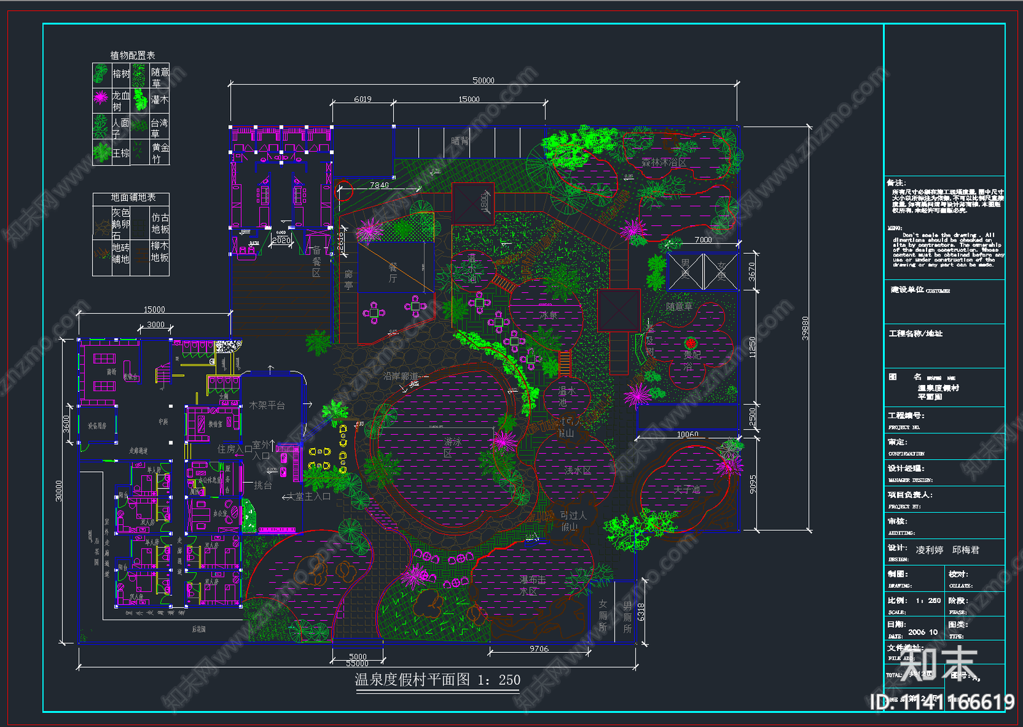Viewport: 1023px width, 727px height.
Task: Click designer name 凌利婷 in the title block
Action: pos(929,550)
